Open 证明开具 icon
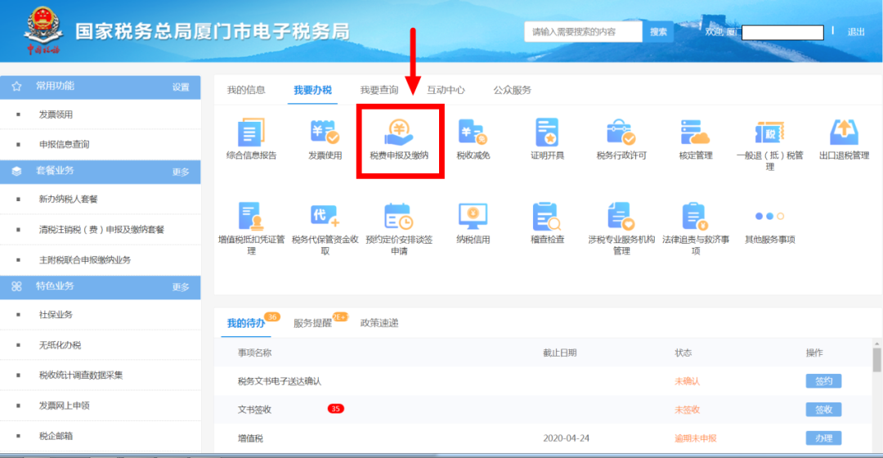 point(547,132)
